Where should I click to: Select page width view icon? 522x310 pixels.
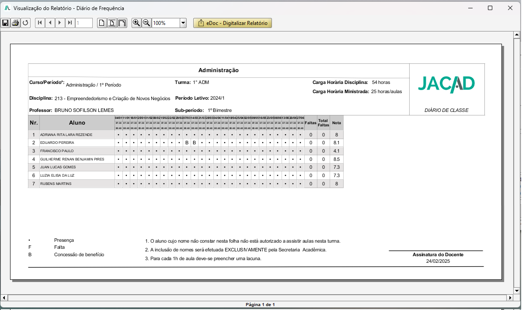(112, 23)
